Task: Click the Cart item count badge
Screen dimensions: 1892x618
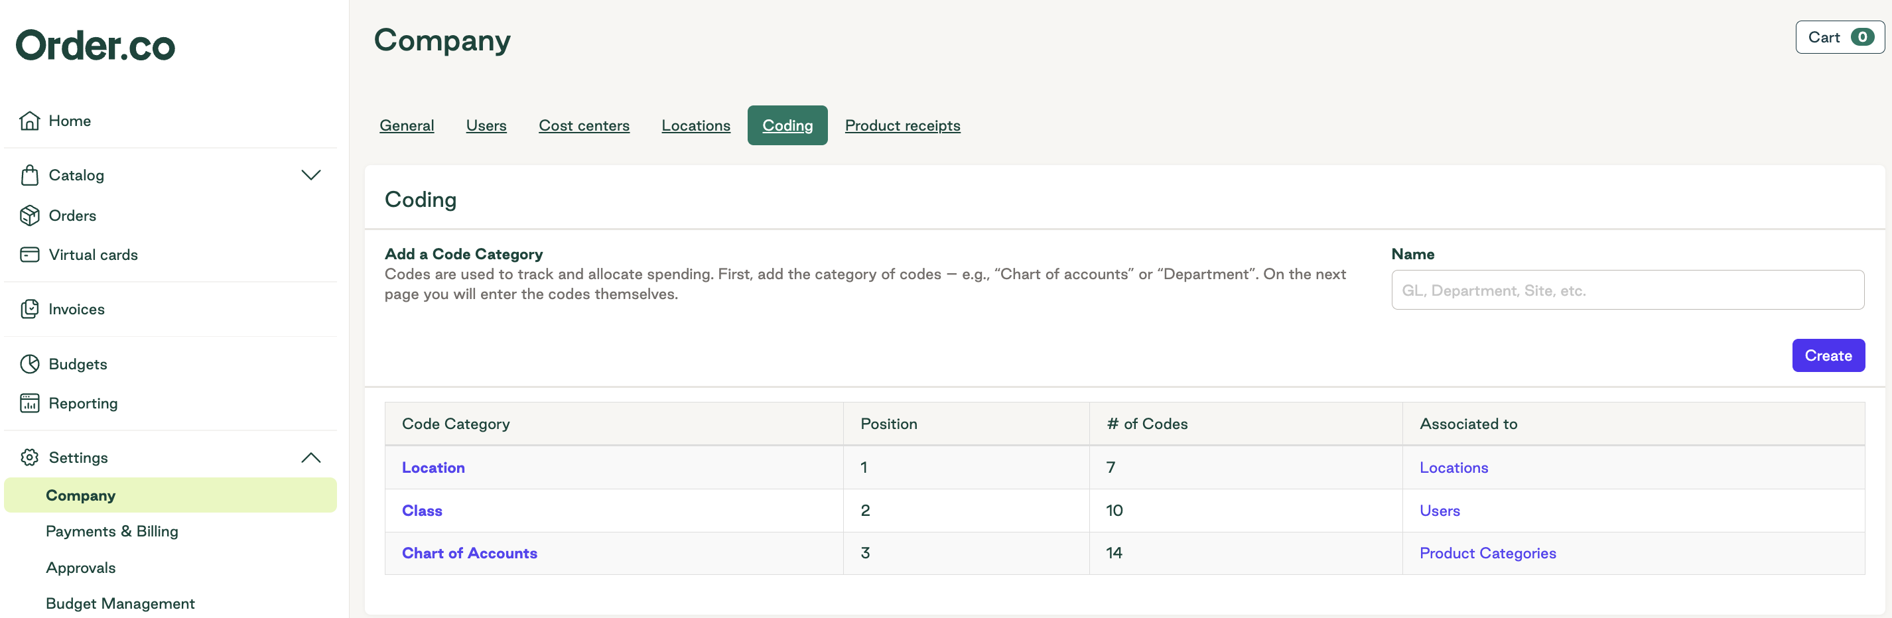Action: (x=1862, y=37)
